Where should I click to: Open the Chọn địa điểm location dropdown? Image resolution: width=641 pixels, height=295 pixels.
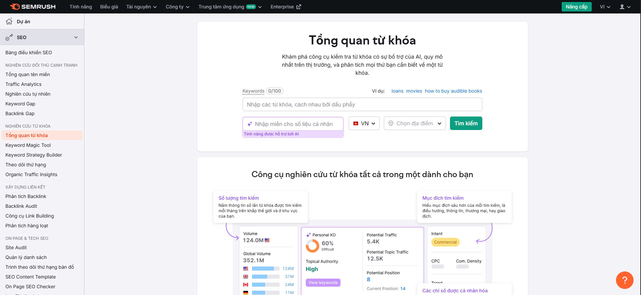point(415,124)
